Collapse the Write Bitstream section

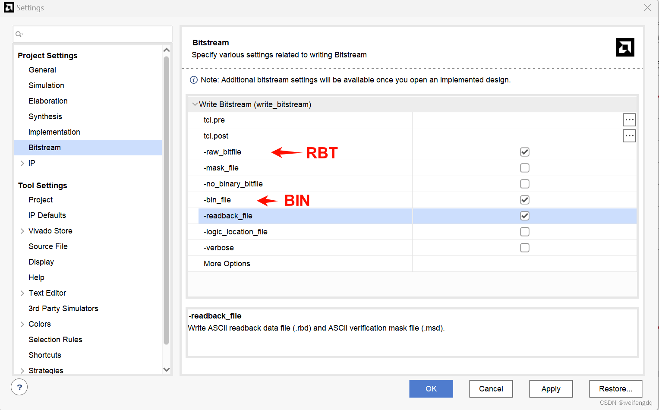pyautogui.click(x=195, y=104)
